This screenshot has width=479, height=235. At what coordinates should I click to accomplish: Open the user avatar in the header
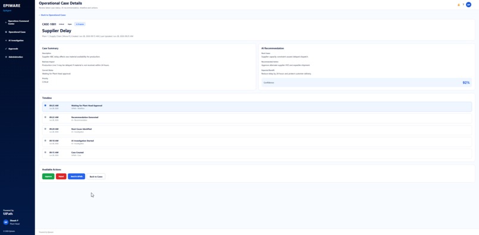point(469,5)
